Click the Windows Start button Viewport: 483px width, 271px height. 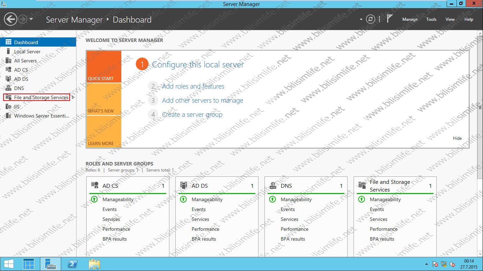click(x=9, y=264)
